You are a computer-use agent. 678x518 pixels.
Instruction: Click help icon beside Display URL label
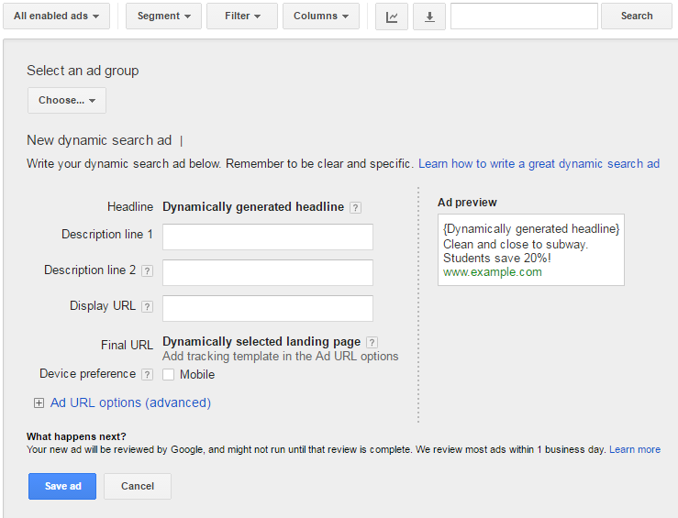coord(147,307)
